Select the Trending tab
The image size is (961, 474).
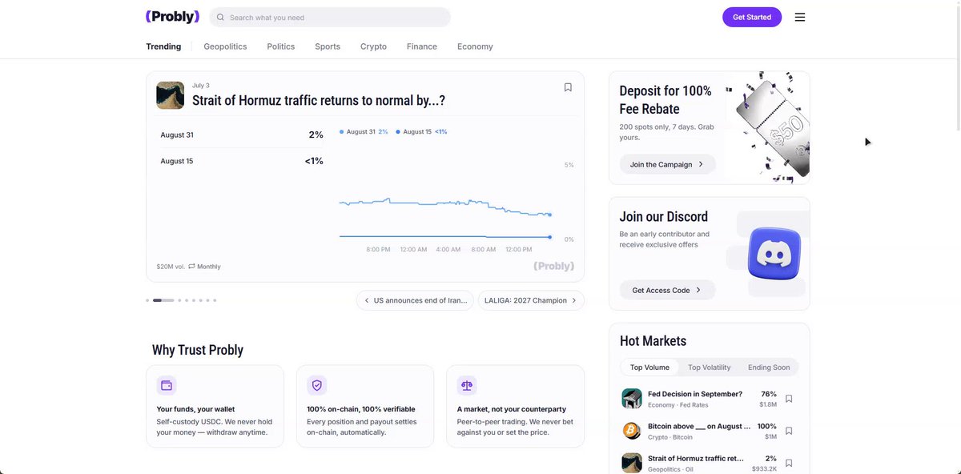click(x=163, y=46)
